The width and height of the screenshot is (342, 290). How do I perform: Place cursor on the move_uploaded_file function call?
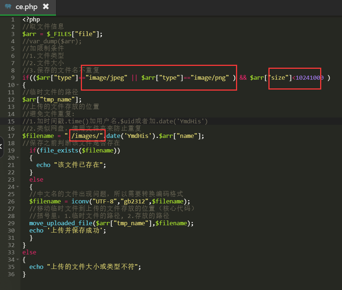tap(60, 223)
